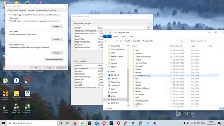Show hidden system tray icons

[181, 123]
